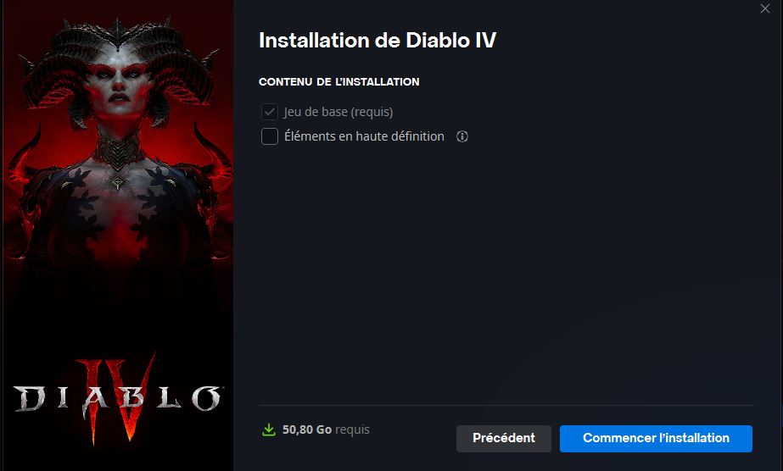Click the Jeu de base (requis) label text

tap(338, 112)
